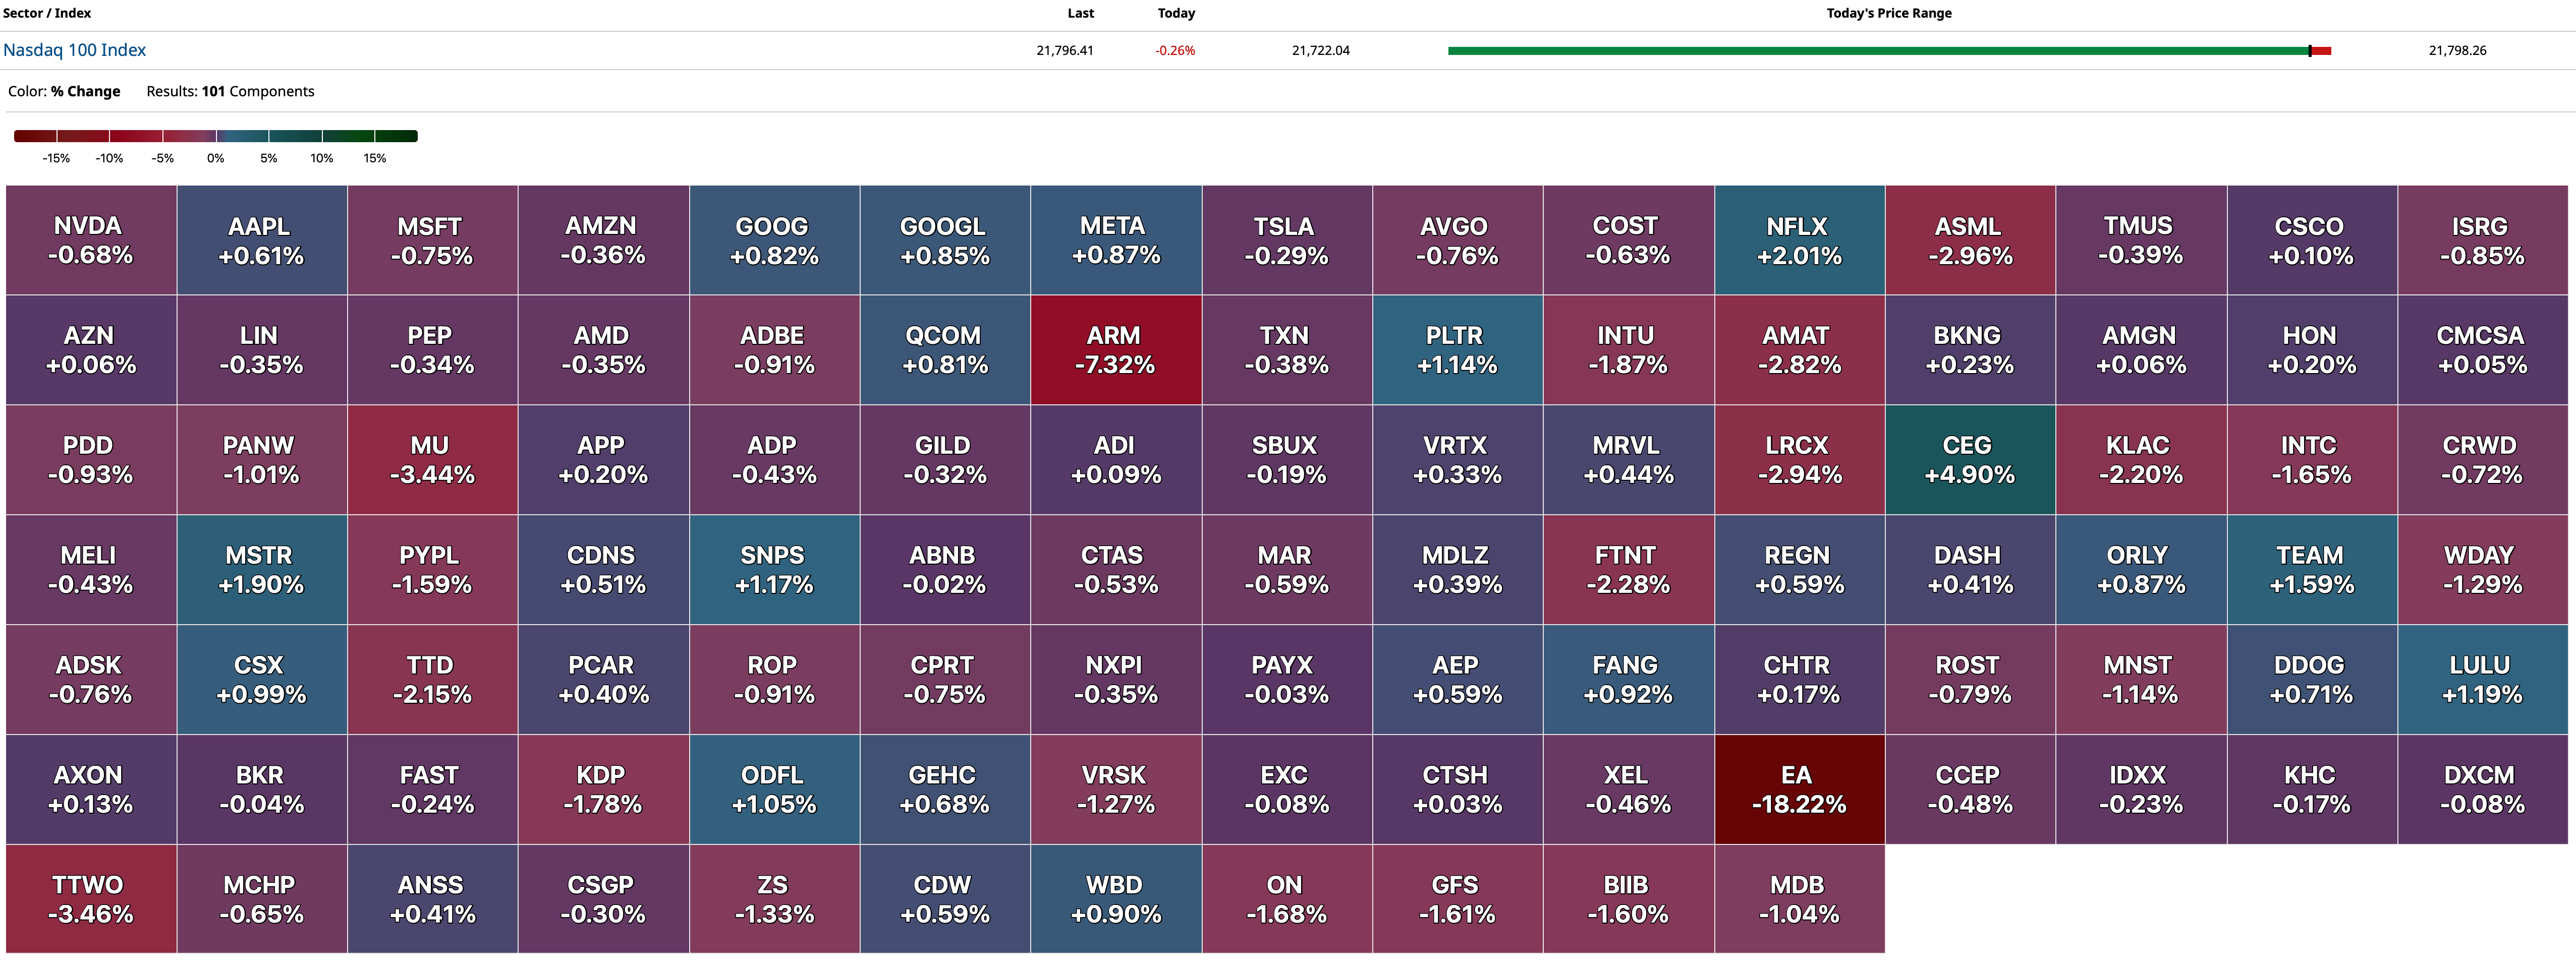This screenshot has width=2576, height=973.
Task: Click the AAPL +0.61% tile
Action: pos(261,241)
